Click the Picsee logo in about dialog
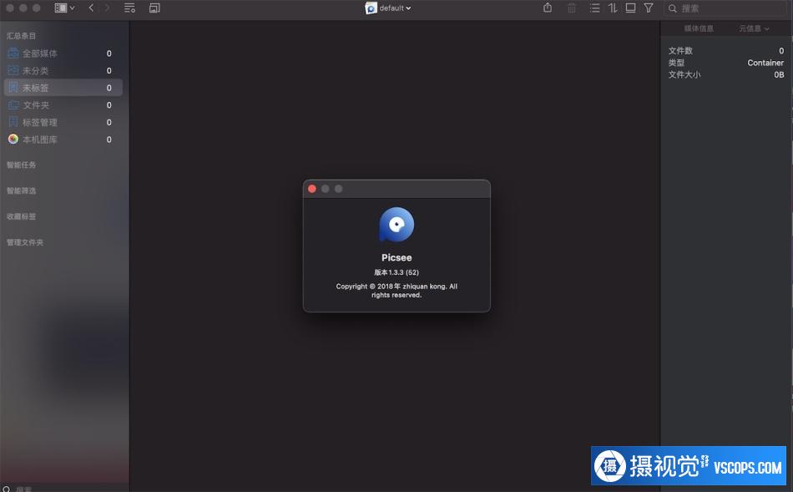 [x=396, y=225]
